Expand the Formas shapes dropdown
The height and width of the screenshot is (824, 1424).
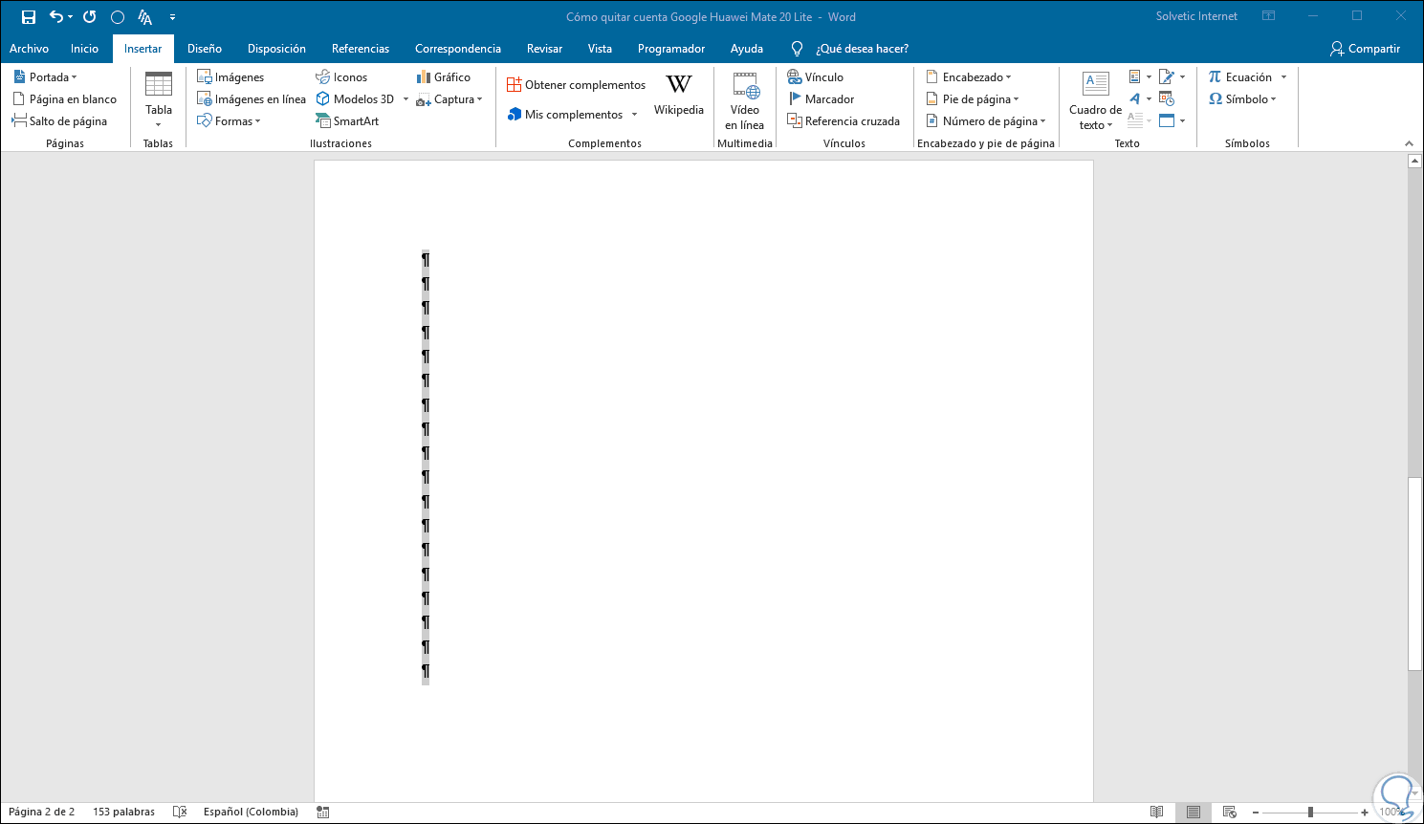[x=229, y=121]
